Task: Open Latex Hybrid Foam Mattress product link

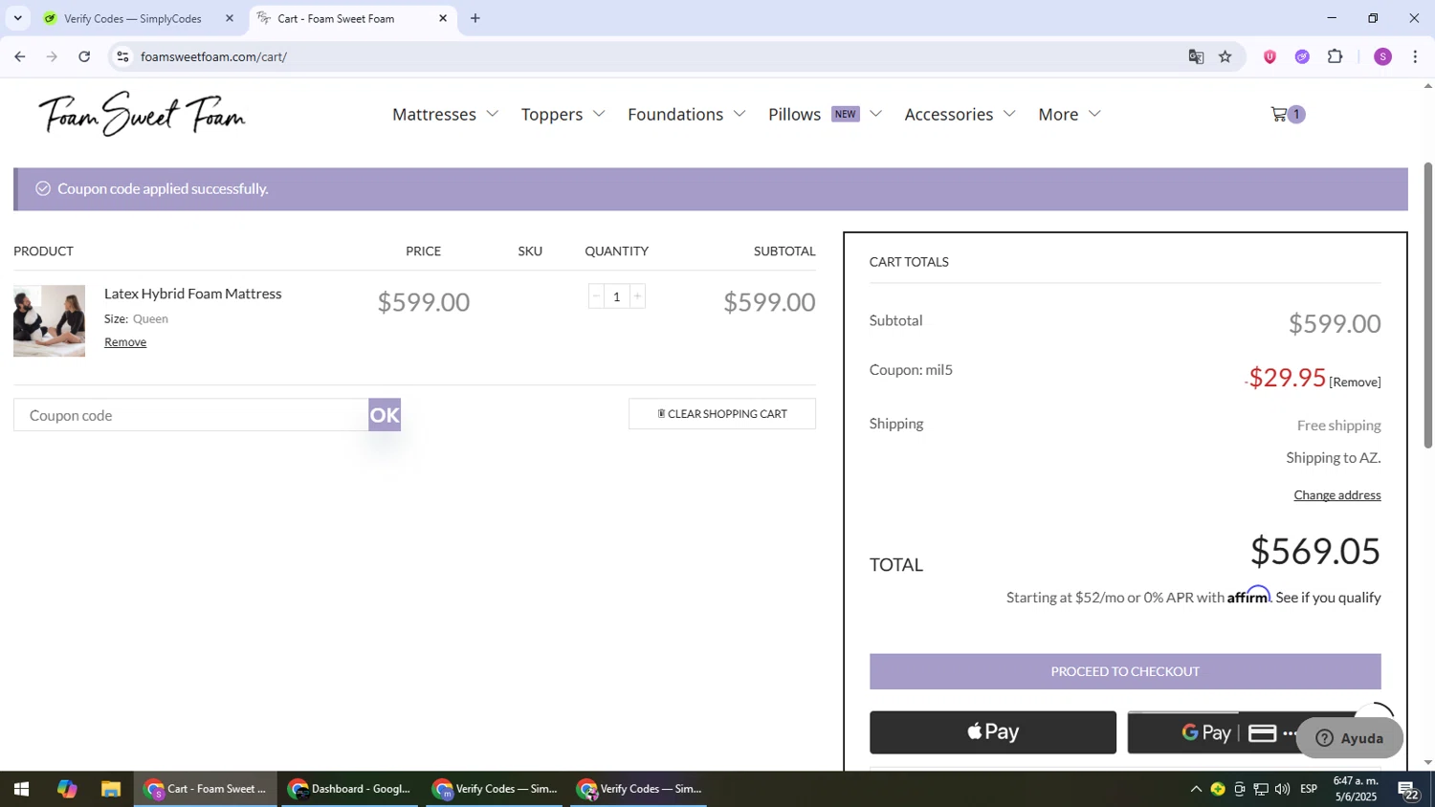Action: point(192,294)
